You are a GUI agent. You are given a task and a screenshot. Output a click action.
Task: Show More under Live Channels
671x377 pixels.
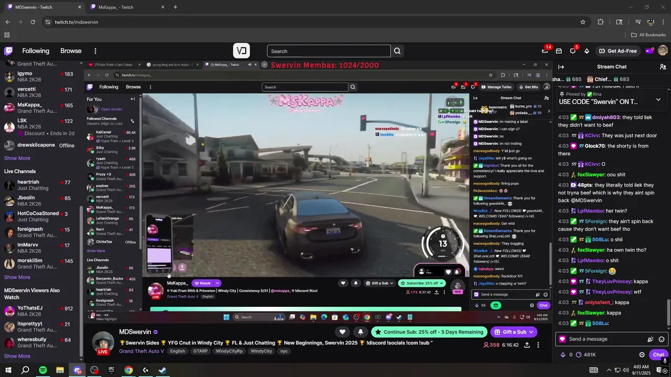(x=17, y=277)
